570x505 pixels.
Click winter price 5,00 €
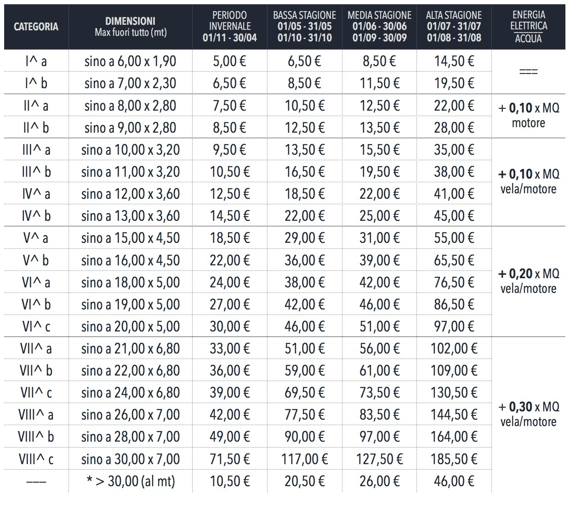click(x=229, y=61)
